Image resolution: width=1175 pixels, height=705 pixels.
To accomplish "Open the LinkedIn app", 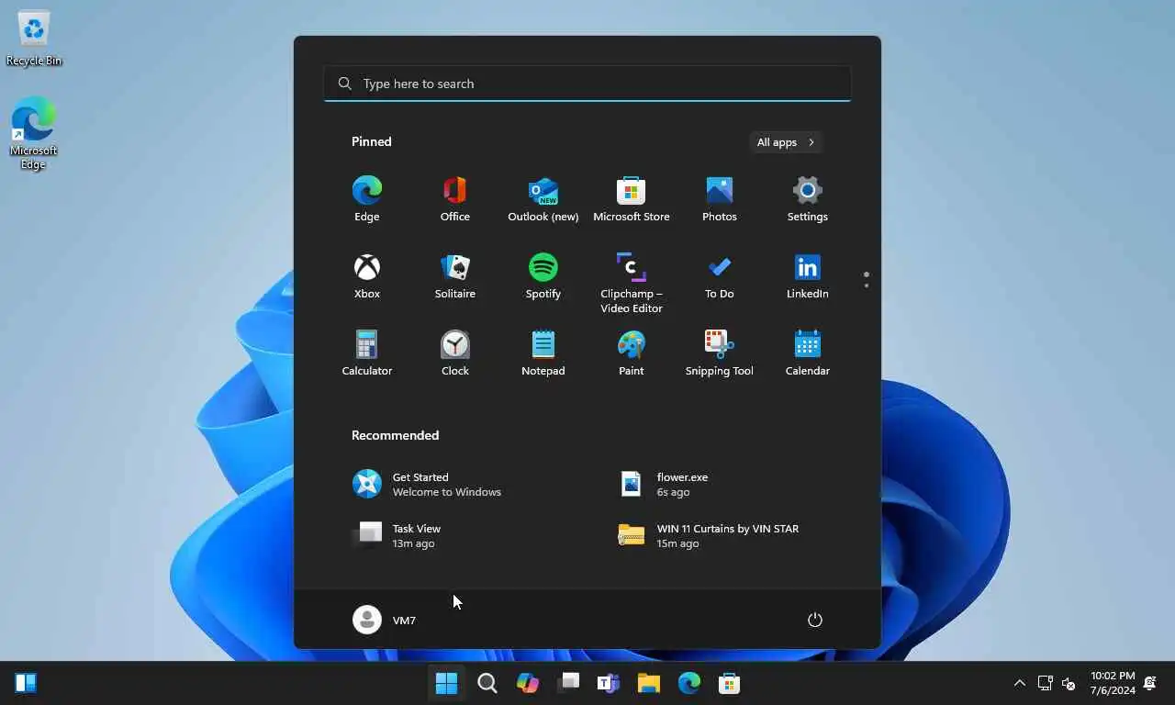I will click(x=807, y=276).
